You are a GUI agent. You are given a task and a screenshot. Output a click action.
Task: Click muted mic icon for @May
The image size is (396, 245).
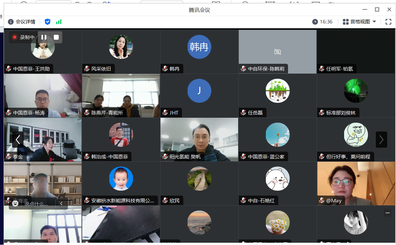[322, 201]
